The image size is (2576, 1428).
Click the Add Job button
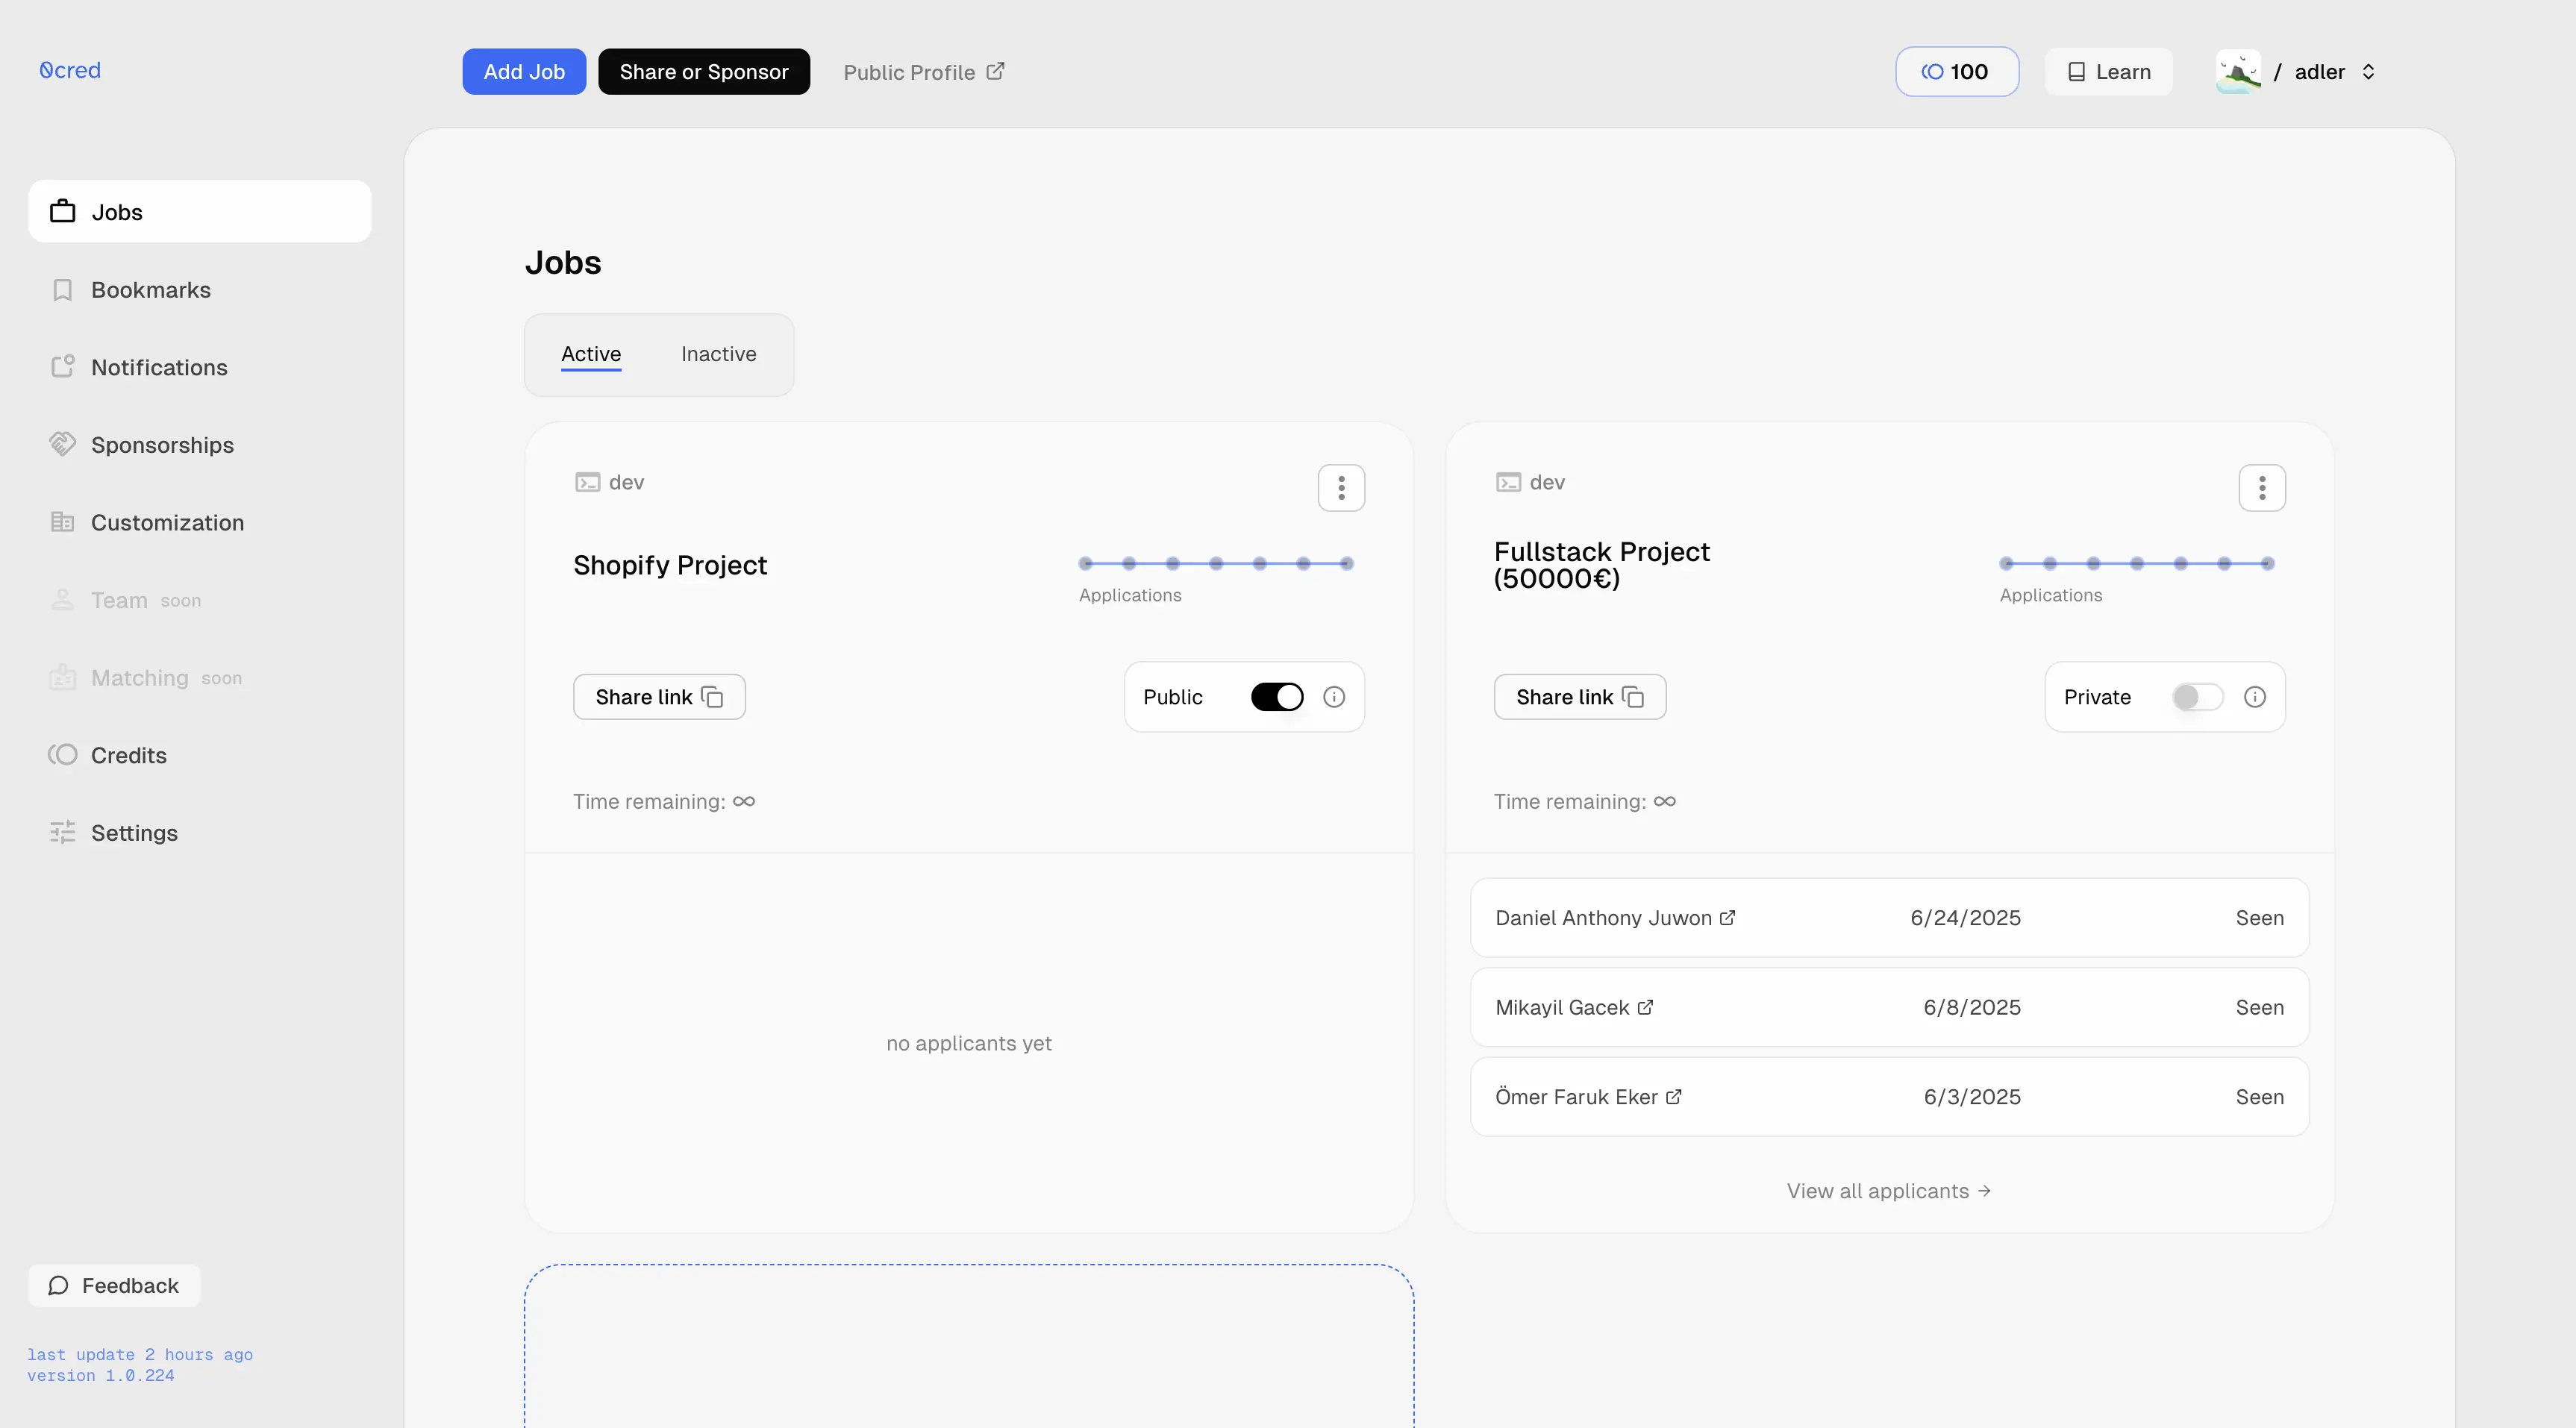(523, 71)
